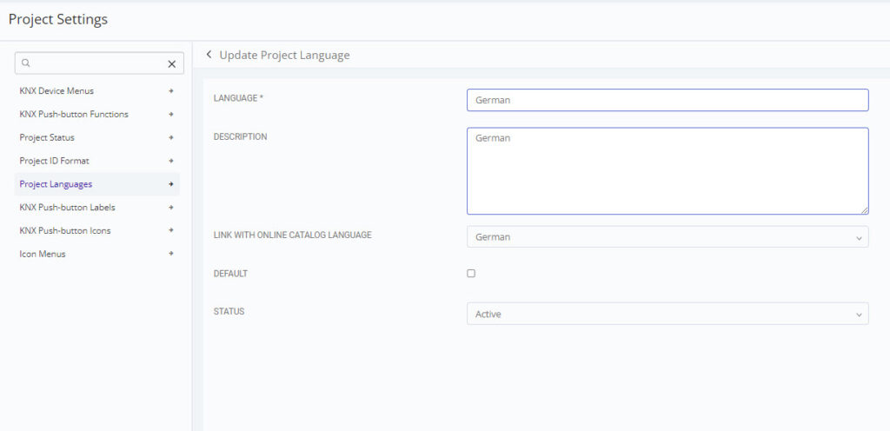Click the arrow icon beside Icon Menus
The height and width of the screenshot is (431, 890).
(x=171, y=254)
